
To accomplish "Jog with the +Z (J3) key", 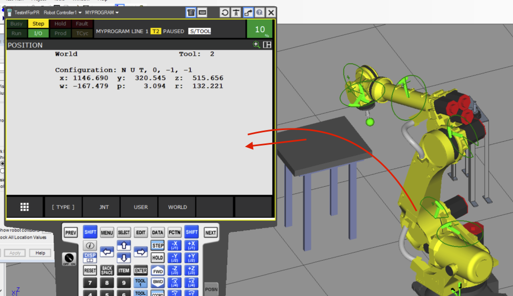I will (x=191, y=270).
